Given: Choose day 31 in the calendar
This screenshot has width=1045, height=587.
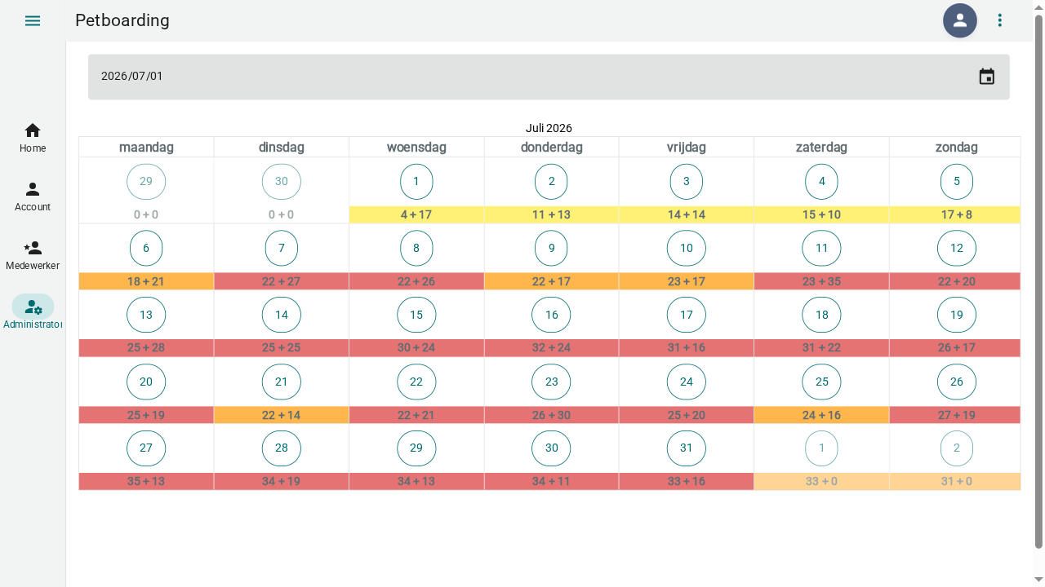Looking at the screenshot, I should tap(687, 448).
